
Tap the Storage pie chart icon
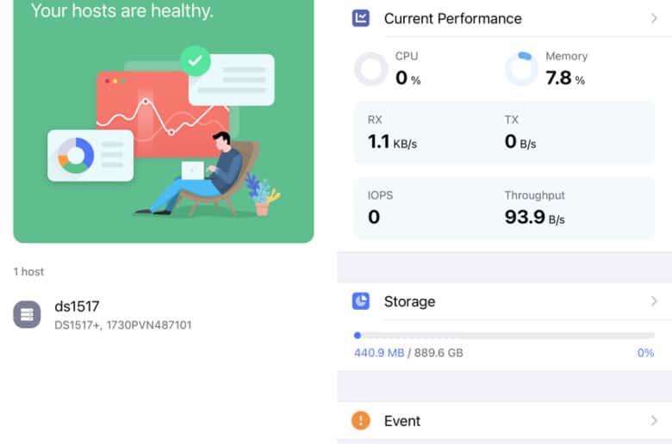pos(361,301)
